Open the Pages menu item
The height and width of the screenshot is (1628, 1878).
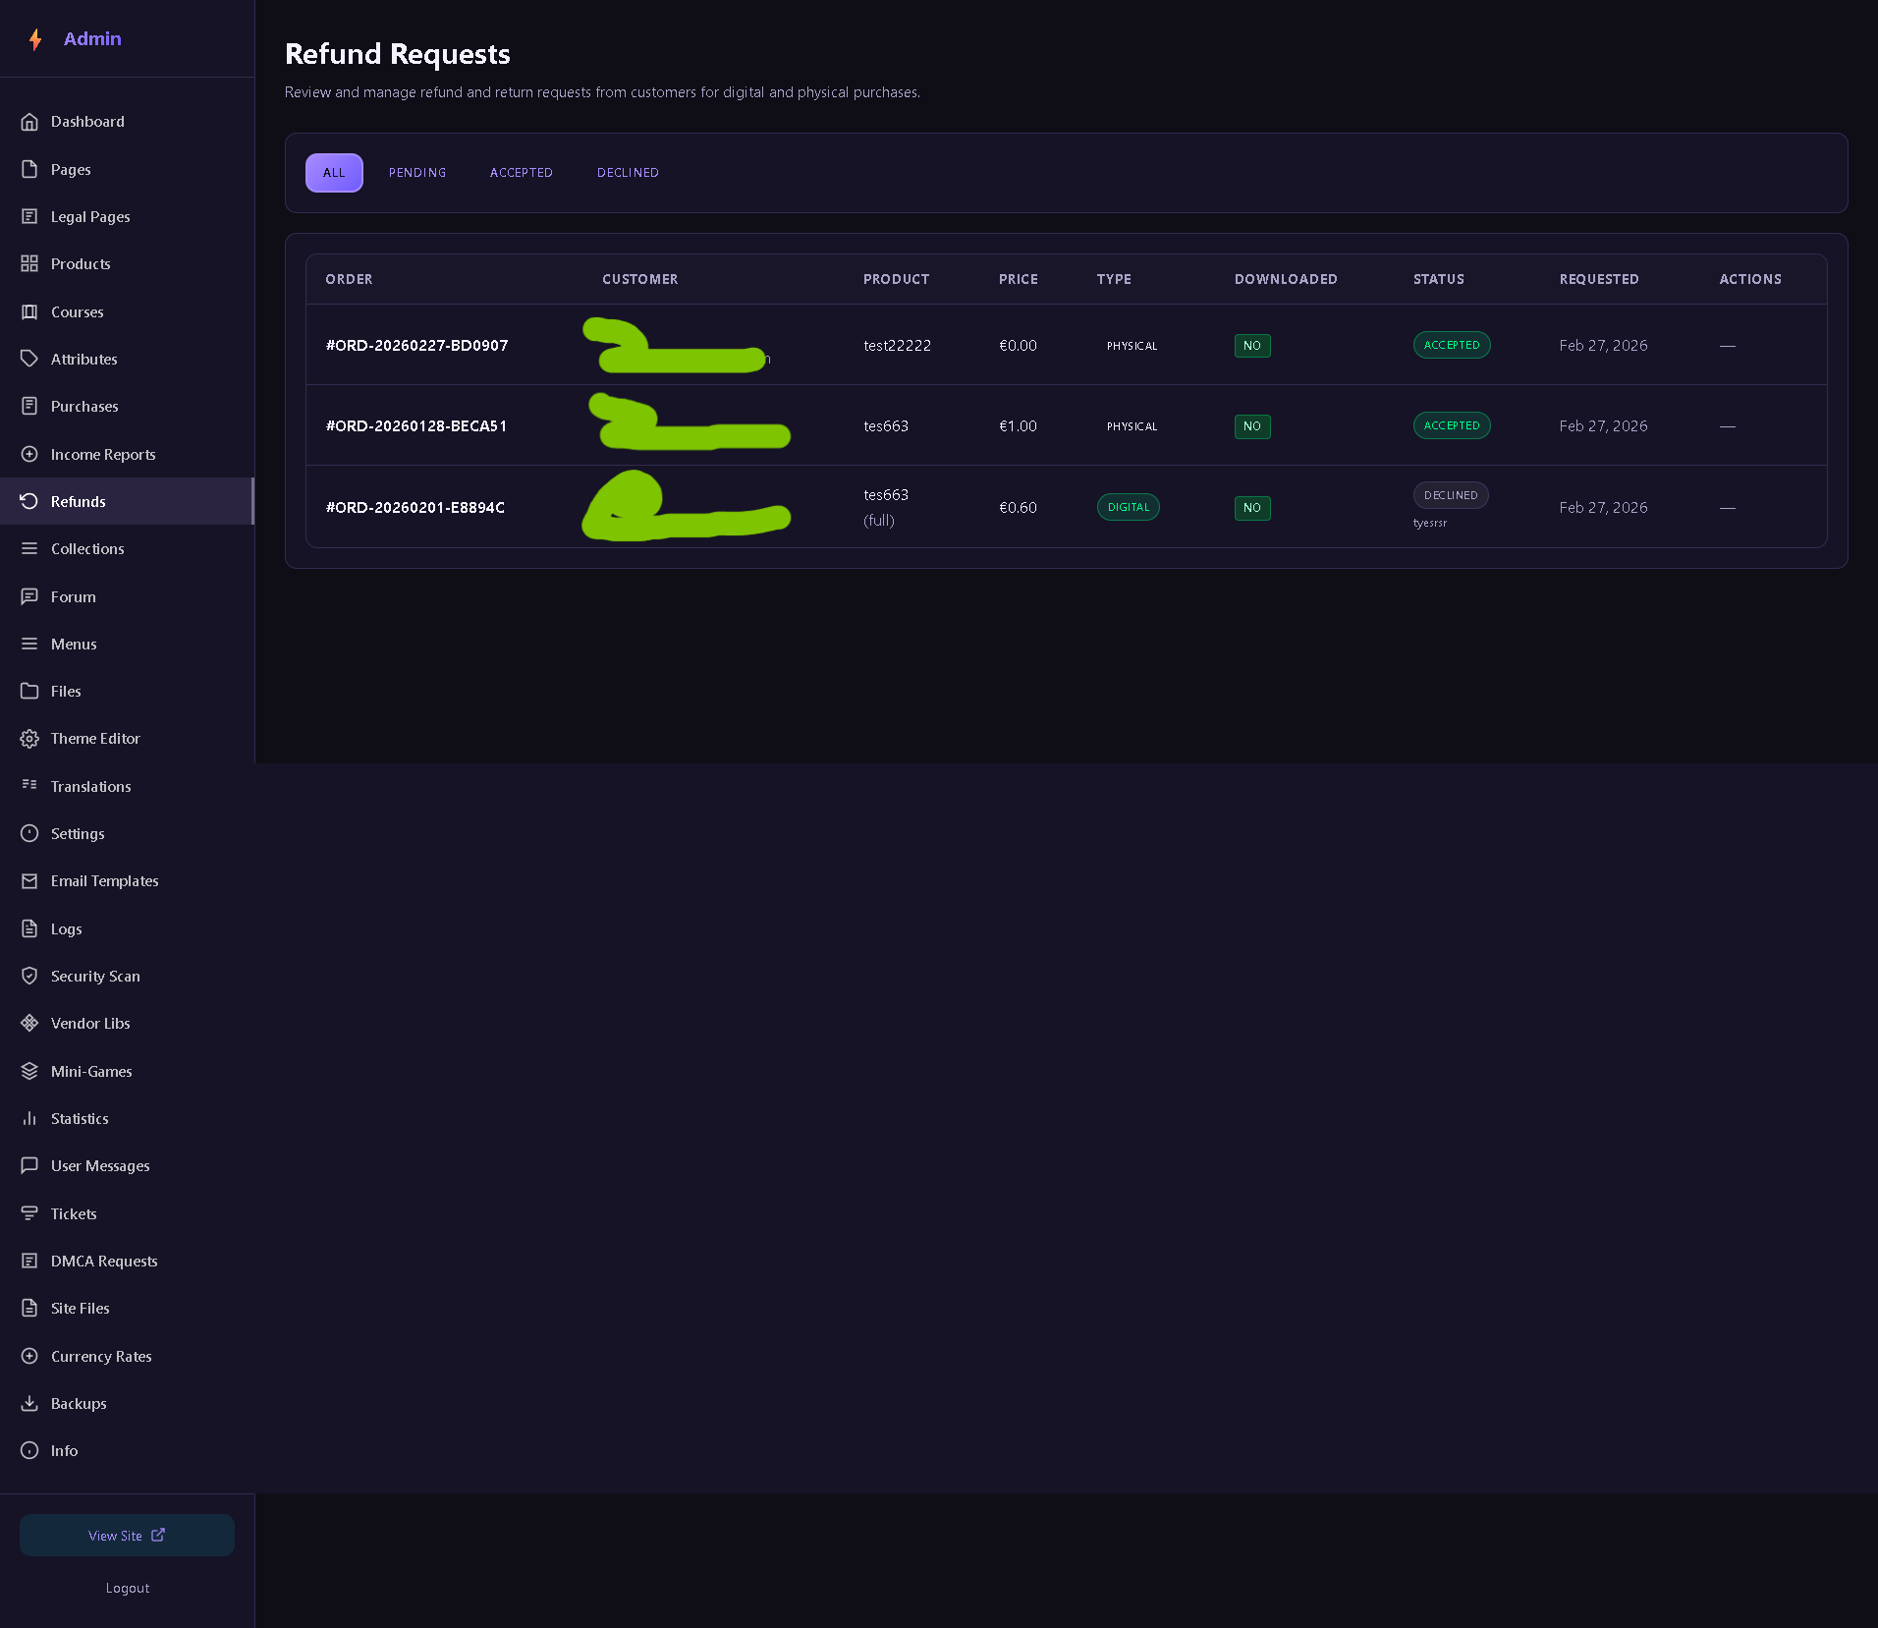click(x=127, y=170)
